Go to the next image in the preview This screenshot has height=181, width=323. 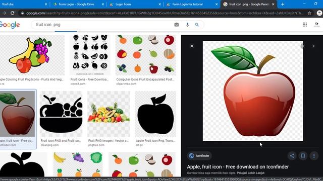pyautogui.click(x=313, y=46)
